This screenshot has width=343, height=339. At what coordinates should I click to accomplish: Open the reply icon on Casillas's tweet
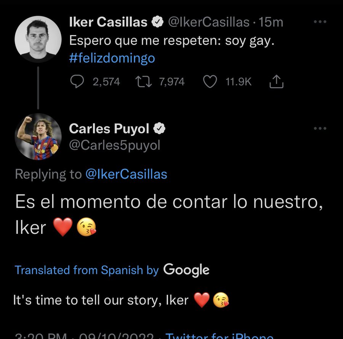pyautogui.click(x=79, y=82)
